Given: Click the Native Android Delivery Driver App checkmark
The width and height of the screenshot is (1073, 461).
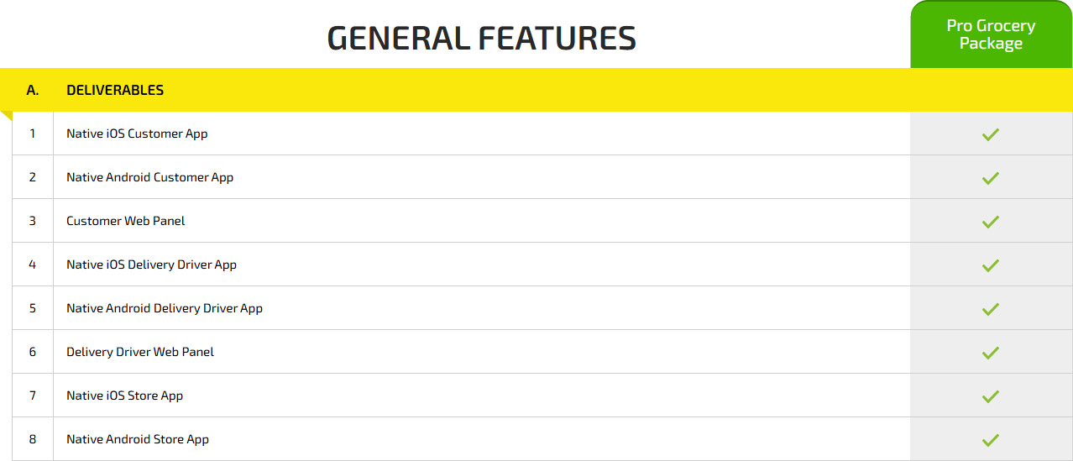Looking at the screenshot, I should click(991, 309).
